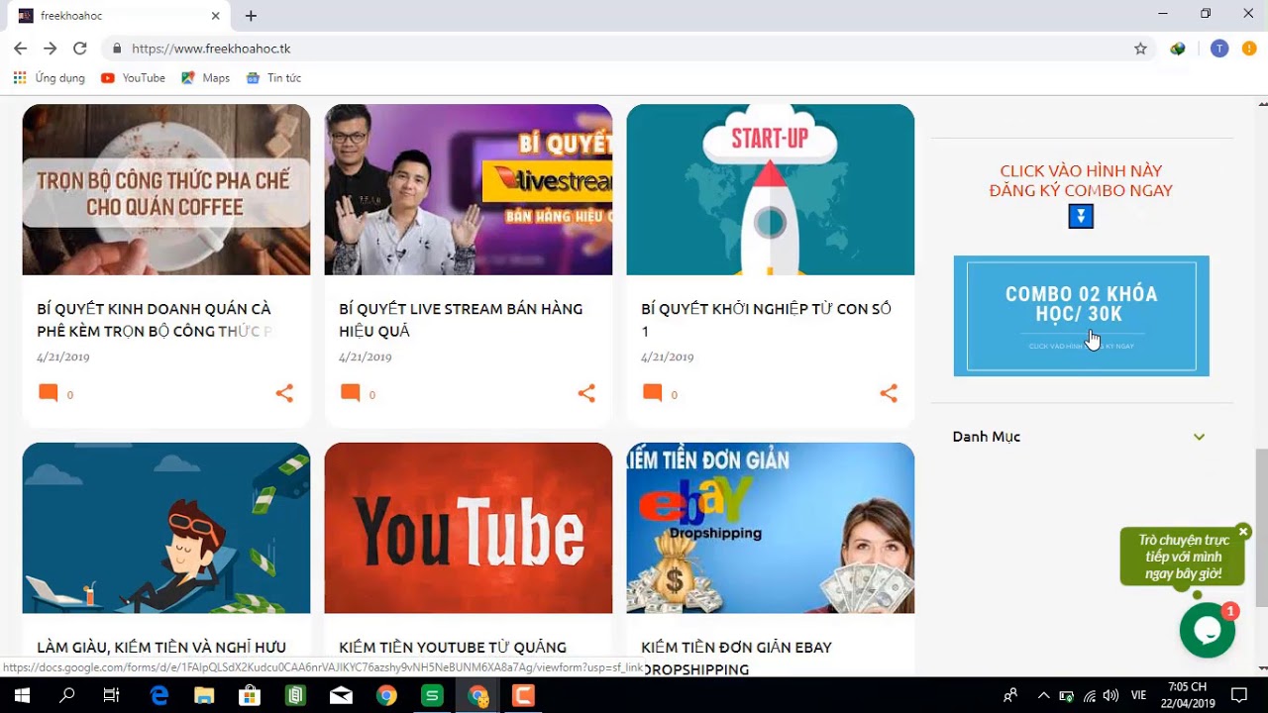Share the live stream selling post
The height and width of the screenshot is (713, 1268).
click(x=586, y=393)
